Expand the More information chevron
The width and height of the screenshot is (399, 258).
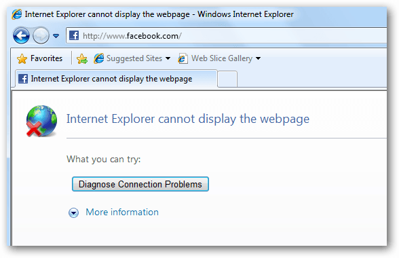[73, 213]
